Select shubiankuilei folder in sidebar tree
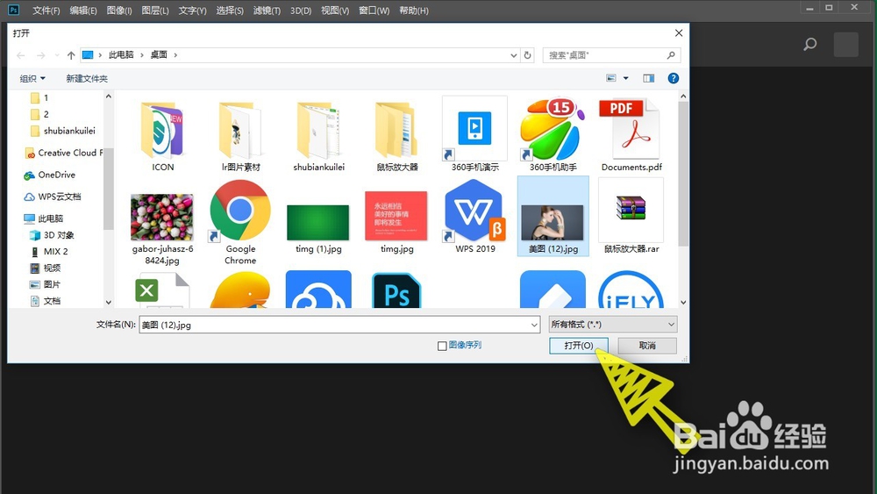Image resolution: width=877 pixels, height=494 pixels. point(63,131)
